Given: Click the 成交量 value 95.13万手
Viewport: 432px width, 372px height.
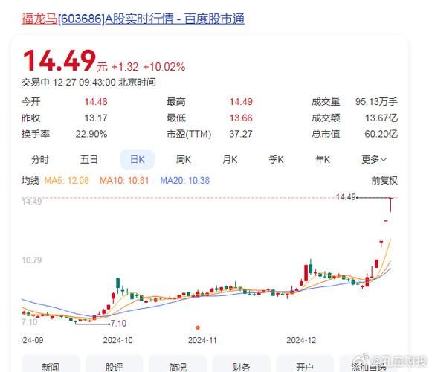Looking at the screenshot, I should (x=376, y=102).
